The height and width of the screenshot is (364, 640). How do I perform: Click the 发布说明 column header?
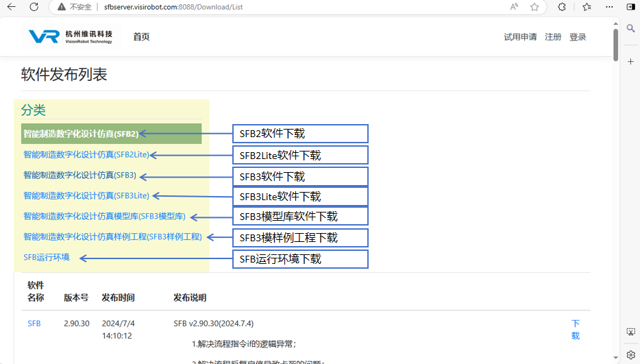tap(190, 298)
